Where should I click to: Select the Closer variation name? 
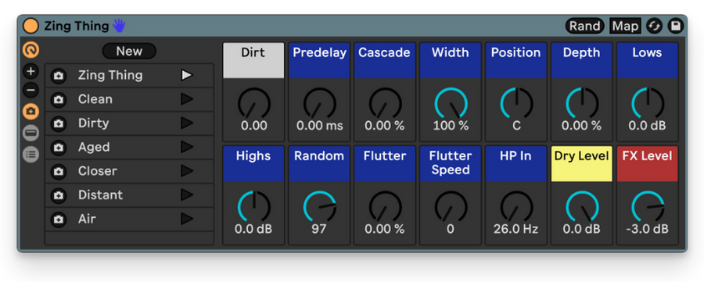point(98,171)
